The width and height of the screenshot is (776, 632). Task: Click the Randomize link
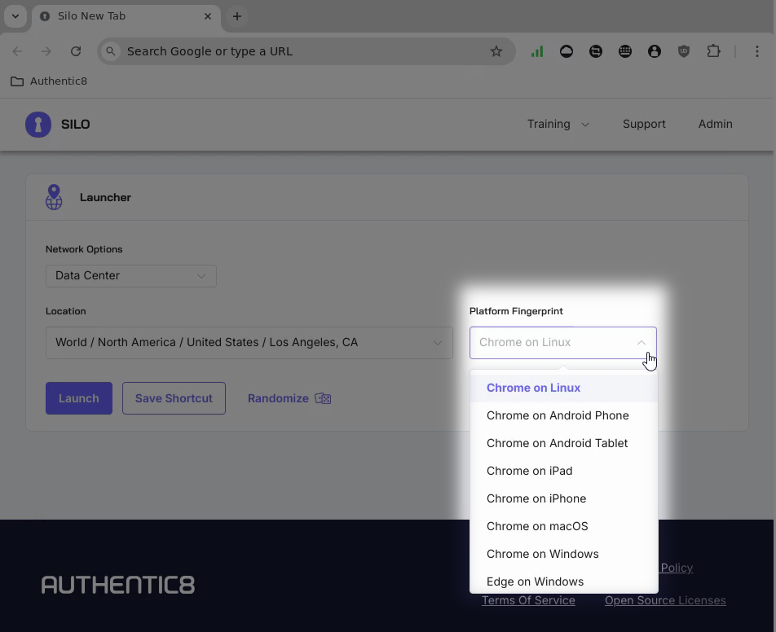tap(278, 398)
